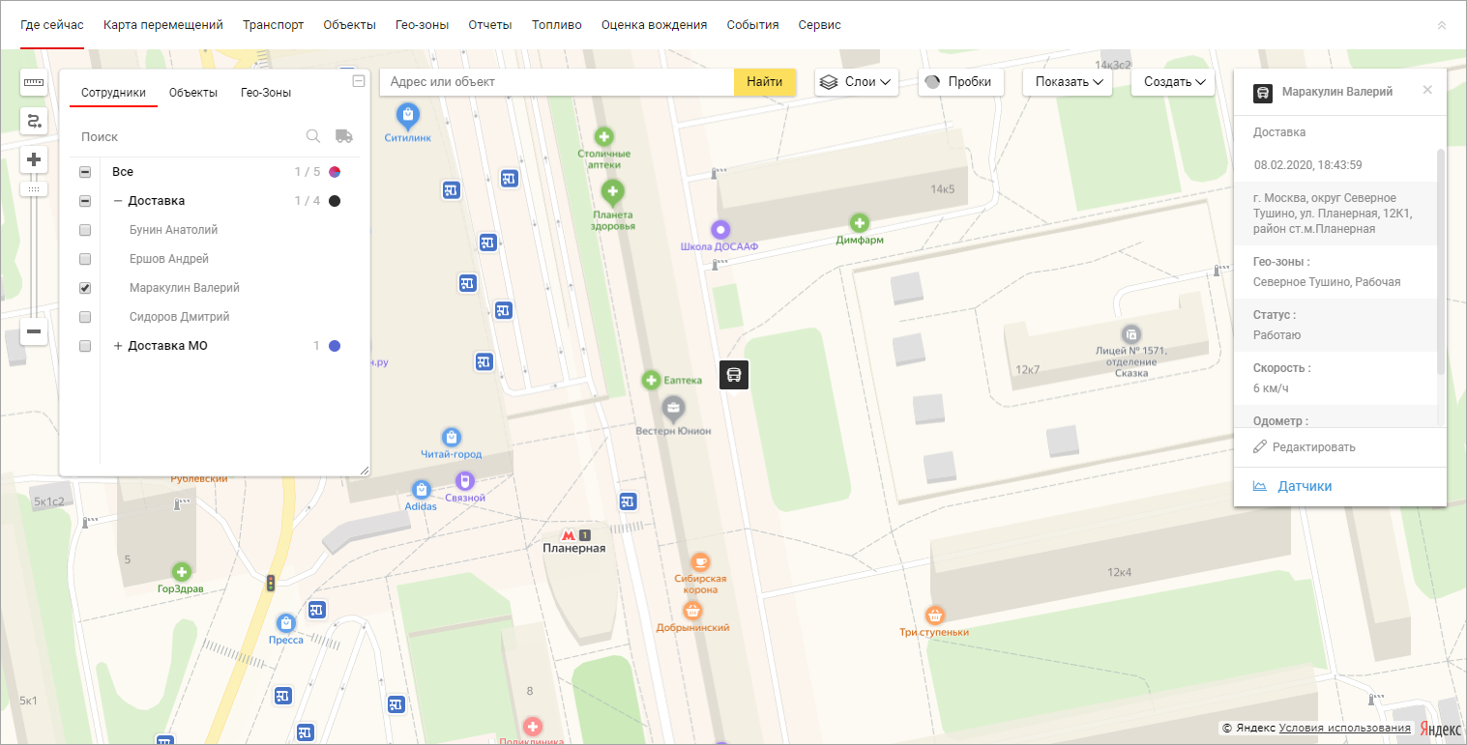Viewport: 1467px width, 745px height.
Task: Zoom in with the plus button
Action: (34, 159)
